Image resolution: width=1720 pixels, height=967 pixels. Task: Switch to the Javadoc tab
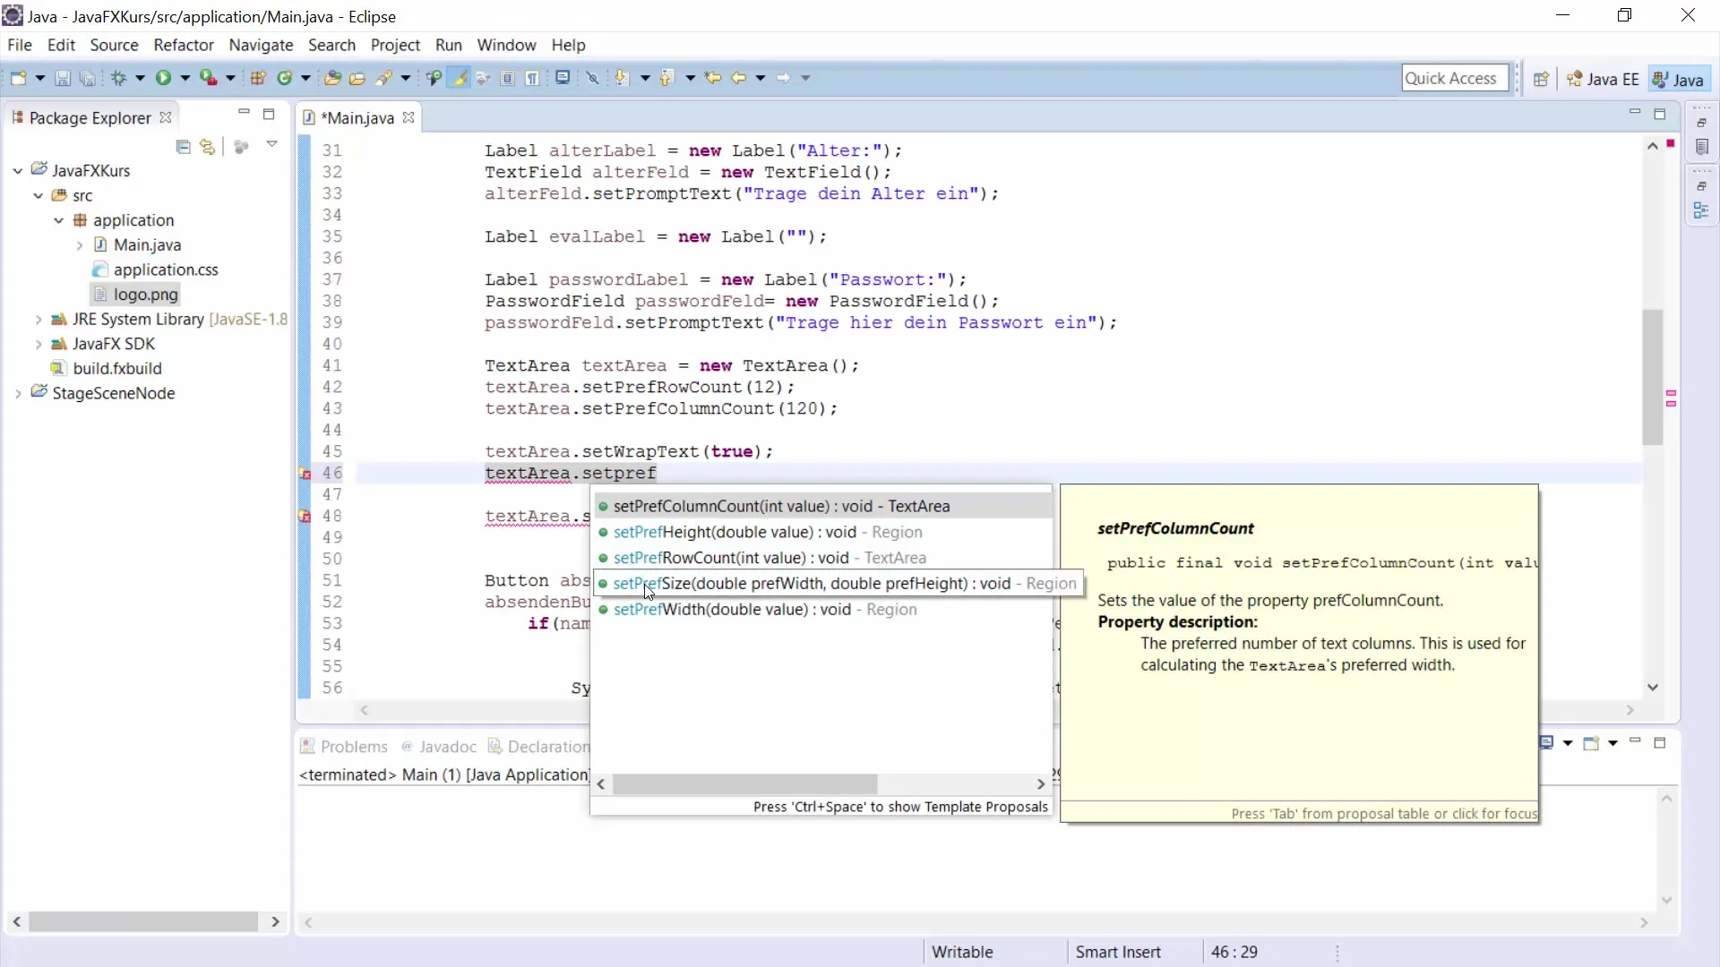[439, 747]
